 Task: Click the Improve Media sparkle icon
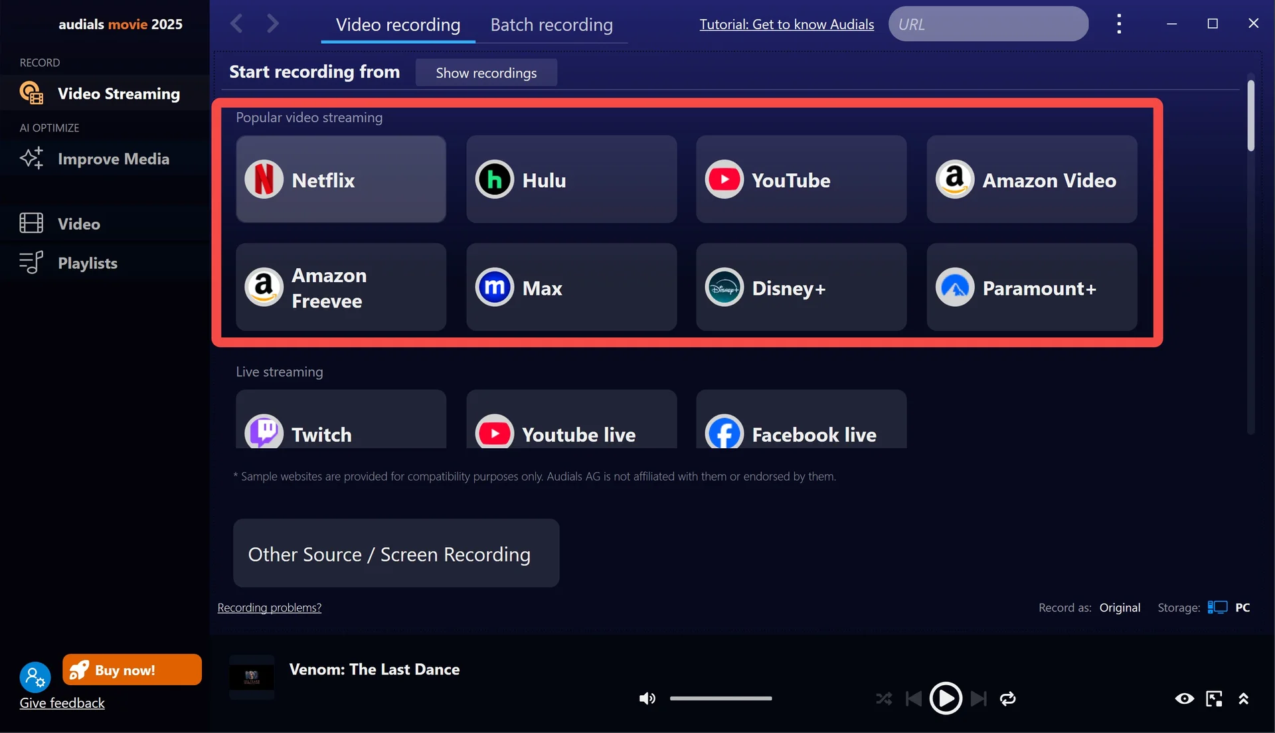(x=31, y=158)
